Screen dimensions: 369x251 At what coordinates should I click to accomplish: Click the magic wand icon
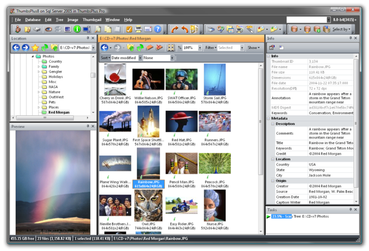pos(250,29)
